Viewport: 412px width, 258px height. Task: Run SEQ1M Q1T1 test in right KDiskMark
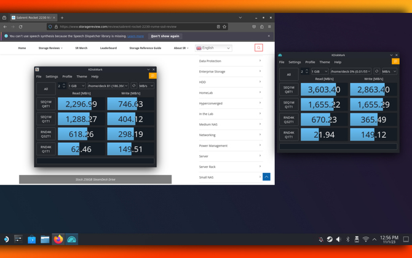click(x=289, y=105)
